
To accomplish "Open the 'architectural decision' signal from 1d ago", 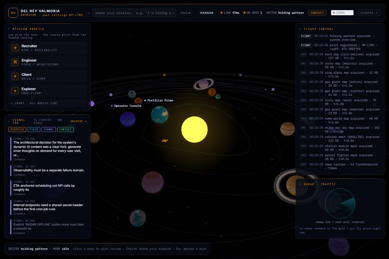I will click(49, 149).
